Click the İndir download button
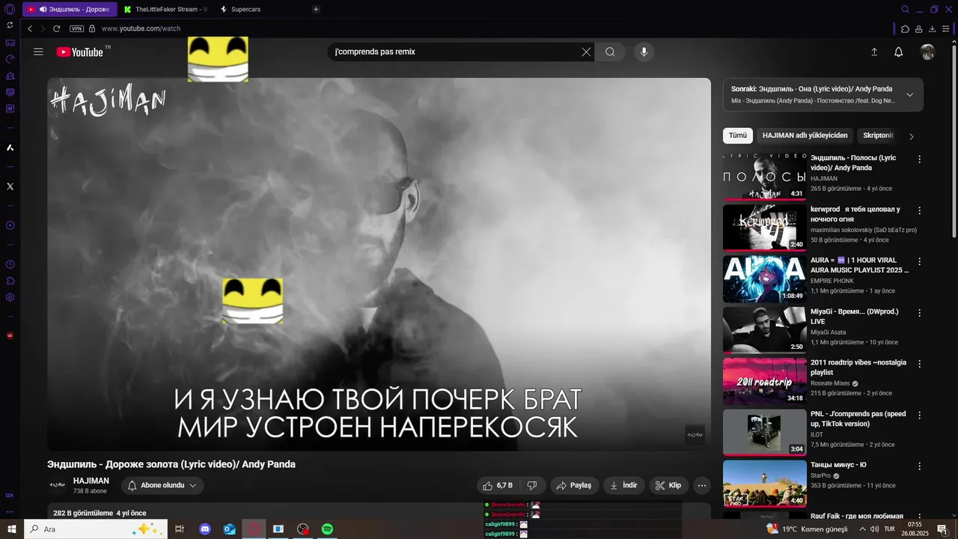 [x=623, y=485]
